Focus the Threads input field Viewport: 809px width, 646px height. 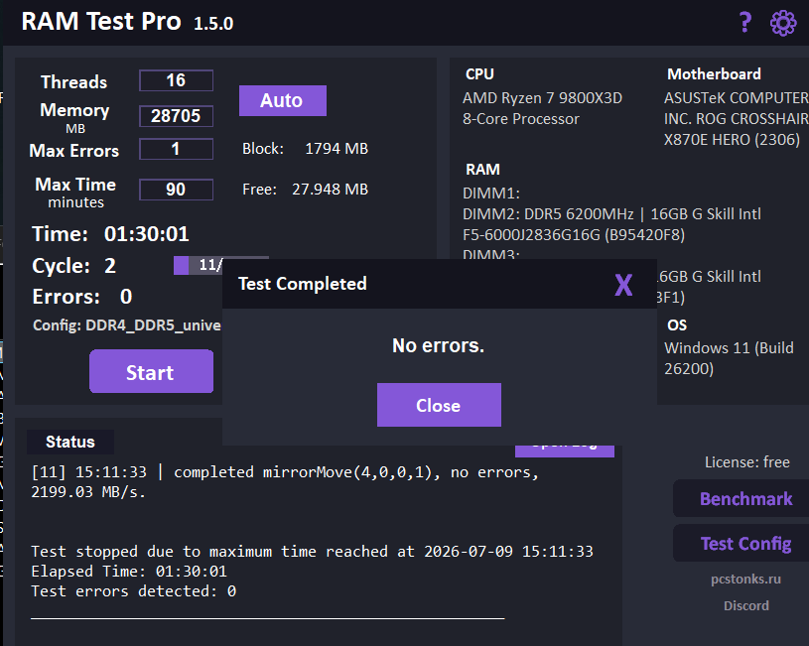pos(176,80)
